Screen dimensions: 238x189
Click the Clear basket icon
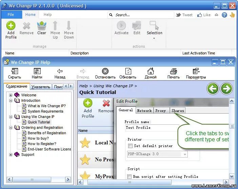coord(42,26)
